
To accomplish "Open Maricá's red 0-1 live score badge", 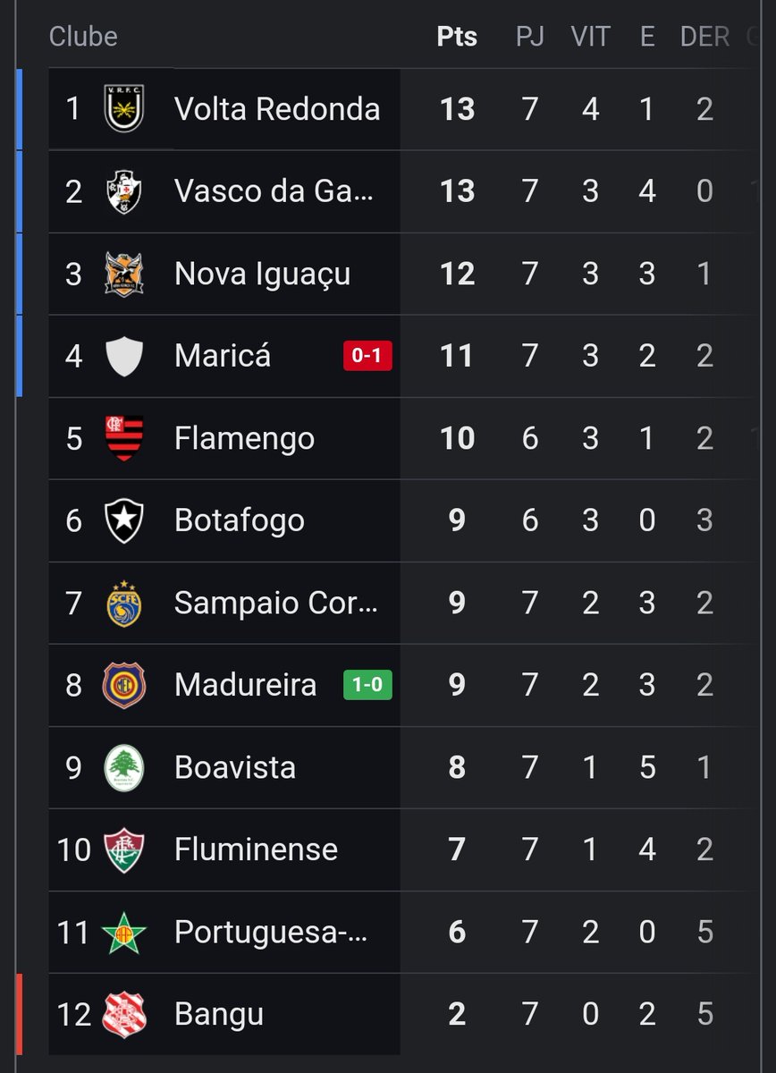I will pyautogui.click(x=367, y=356).
